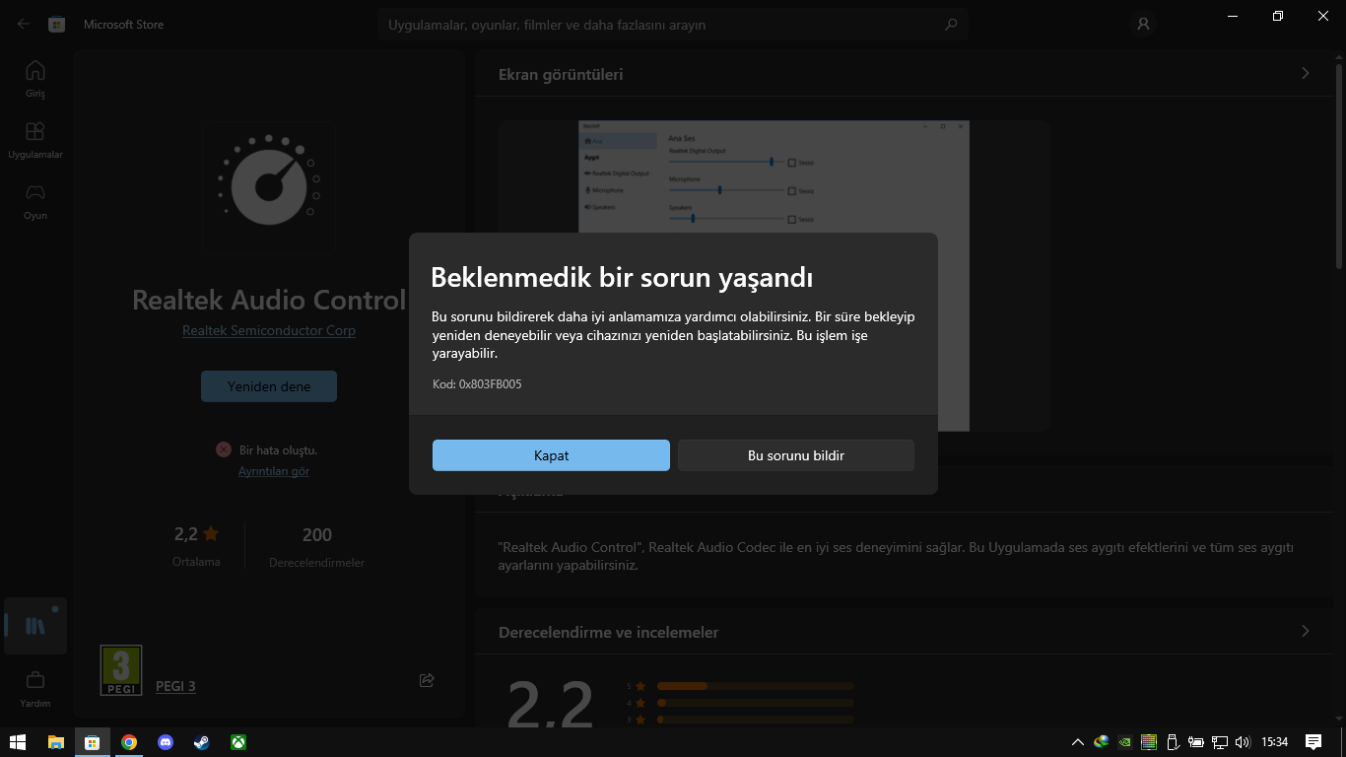1346x757 pixels.
Task: Click the error code 0x803FB005 text
Action: point(477,384)
